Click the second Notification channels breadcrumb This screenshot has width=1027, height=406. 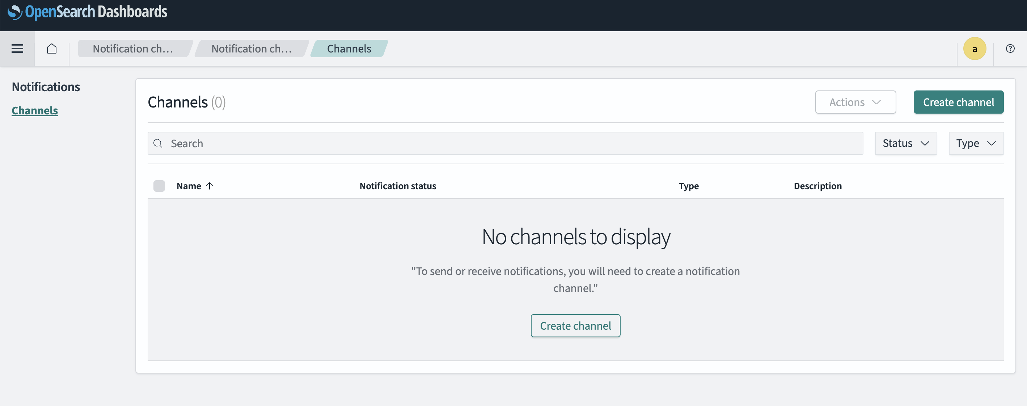[x=251, y=48]
